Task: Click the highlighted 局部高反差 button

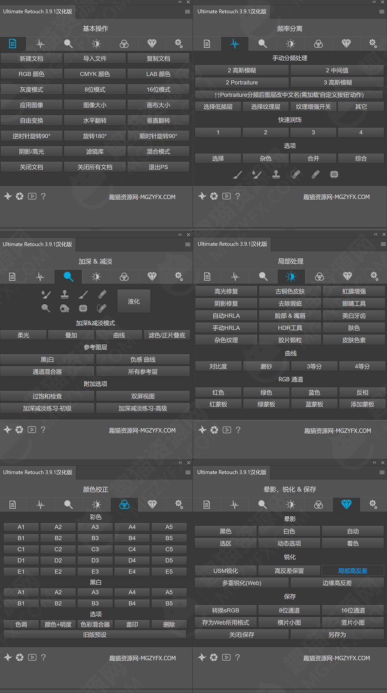Action: [353, 571]
